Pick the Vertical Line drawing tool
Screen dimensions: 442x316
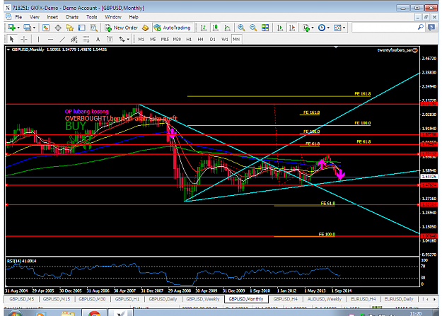tap(38, 39)
